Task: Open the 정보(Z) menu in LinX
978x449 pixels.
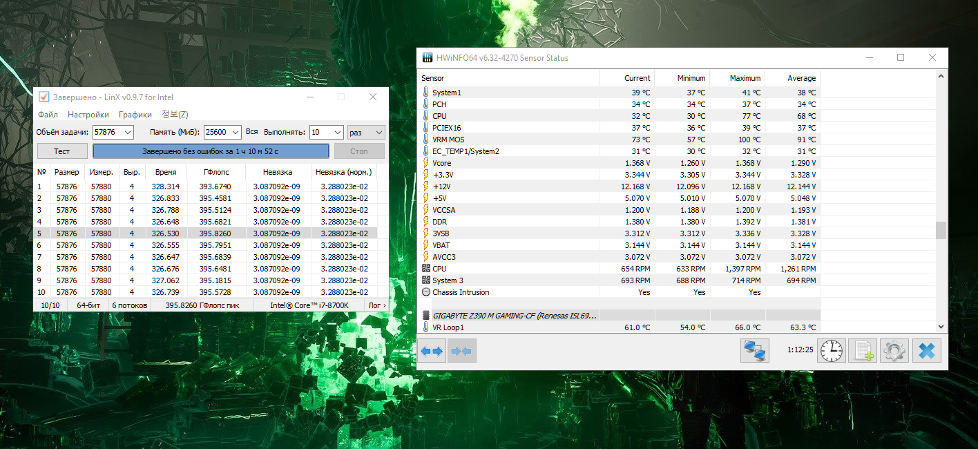Action: [x=175, y=115]
